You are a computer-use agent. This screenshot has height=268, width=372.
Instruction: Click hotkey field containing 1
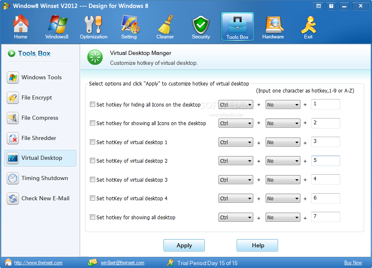click(x=326, y=104)
